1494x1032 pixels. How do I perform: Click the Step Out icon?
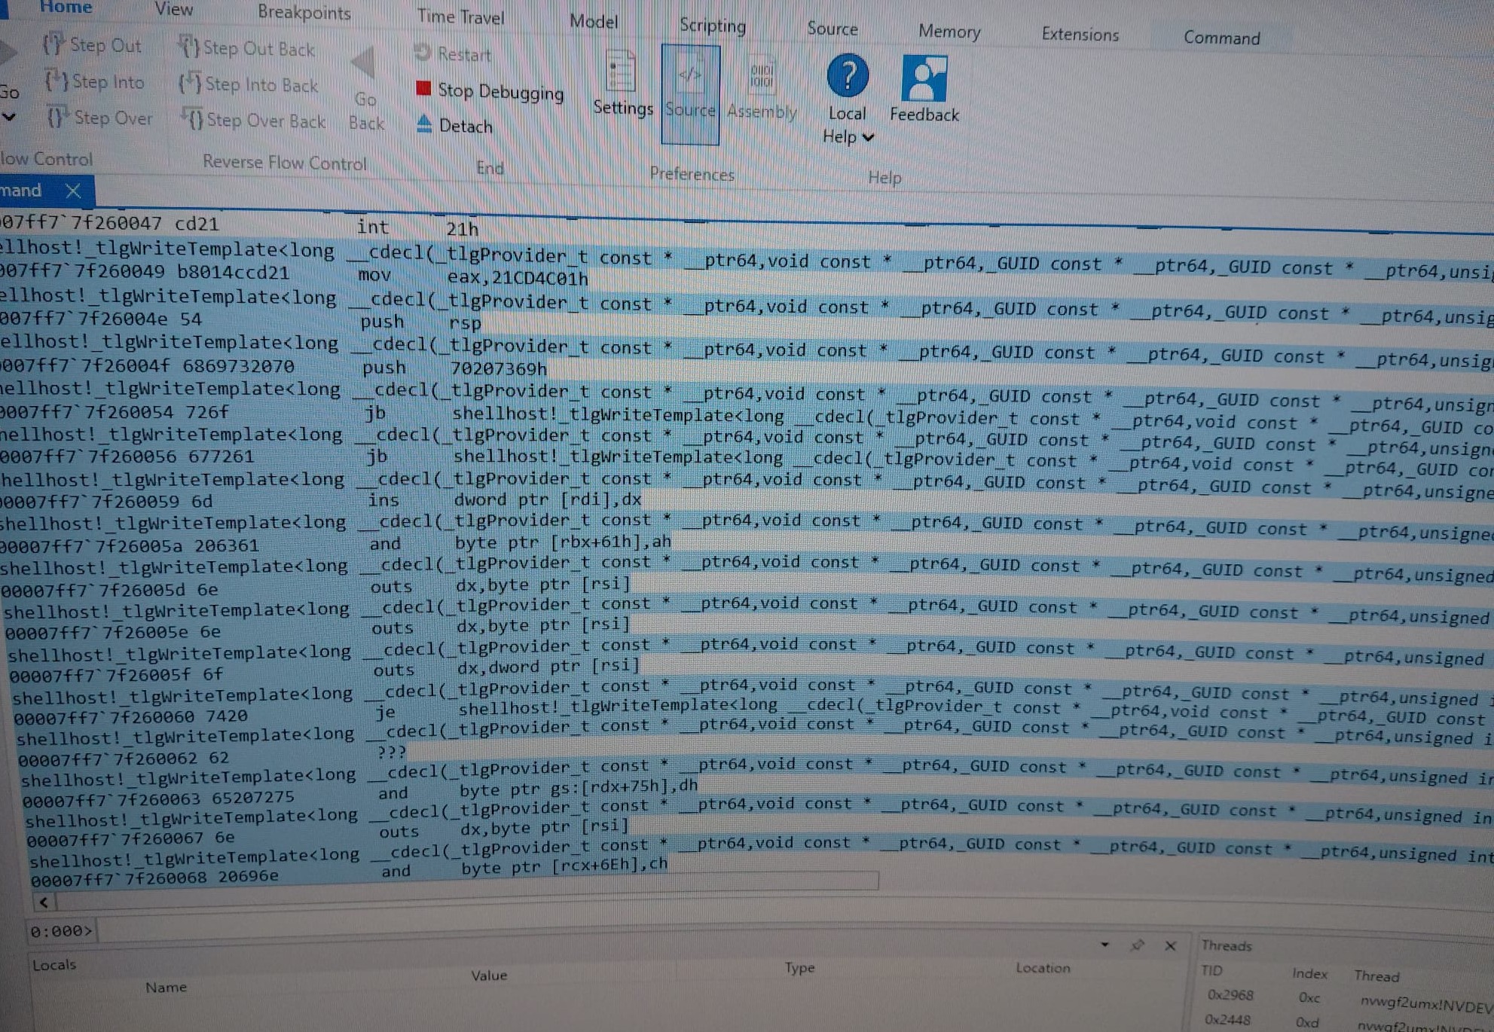(x=53, y=44)
